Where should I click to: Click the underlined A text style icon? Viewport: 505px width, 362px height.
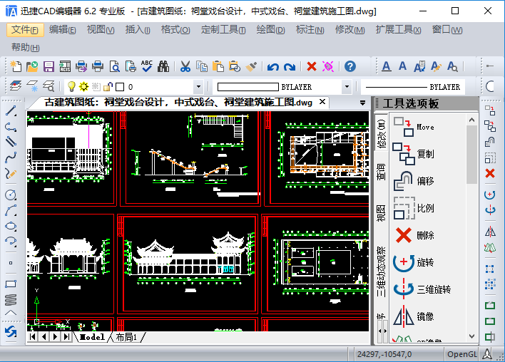(x=386, y=66)
